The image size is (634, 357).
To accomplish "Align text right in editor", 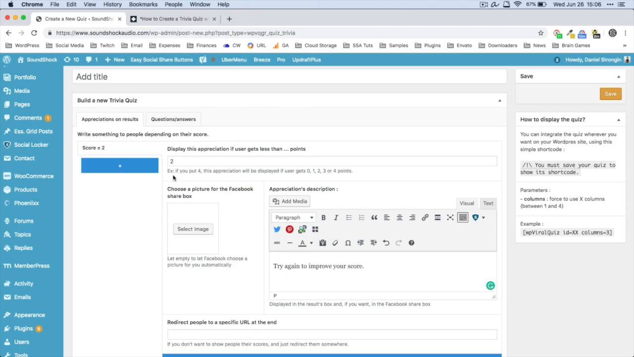I will (412, 218).
